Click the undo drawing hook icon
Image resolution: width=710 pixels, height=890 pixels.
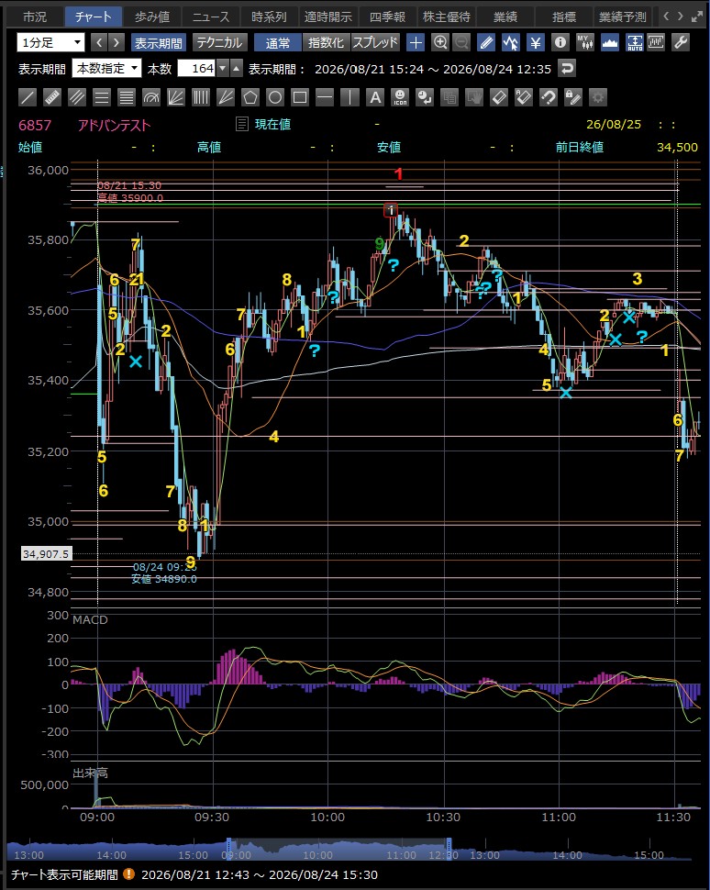[549, 97]
